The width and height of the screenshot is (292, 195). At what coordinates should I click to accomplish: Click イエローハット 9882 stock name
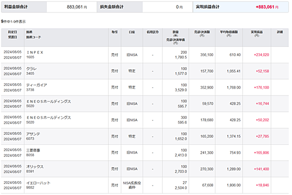[38, 183]
